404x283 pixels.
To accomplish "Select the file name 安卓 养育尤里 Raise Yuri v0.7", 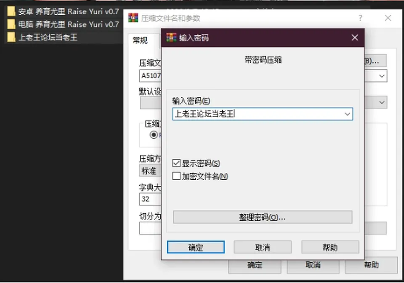I will point(69,11).
